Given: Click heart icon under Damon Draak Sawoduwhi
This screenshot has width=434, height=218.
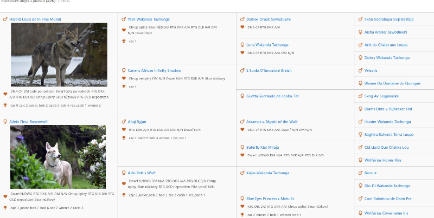Looking at the screenshot, I should (x=242, y=27).
